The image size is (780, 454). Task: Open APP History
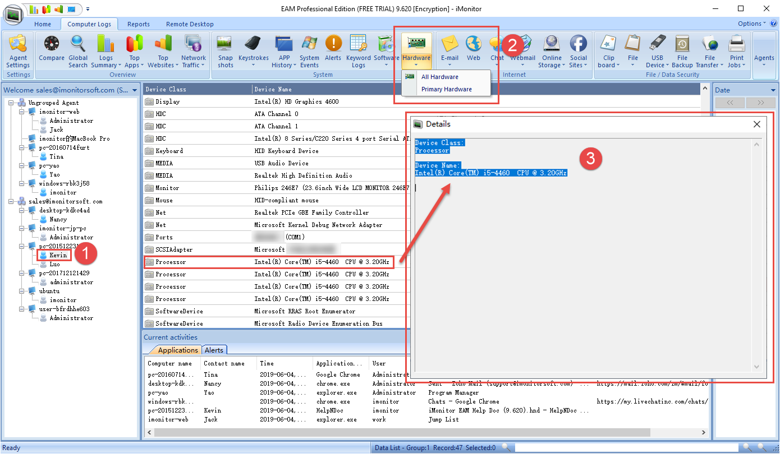pos(284,50)
